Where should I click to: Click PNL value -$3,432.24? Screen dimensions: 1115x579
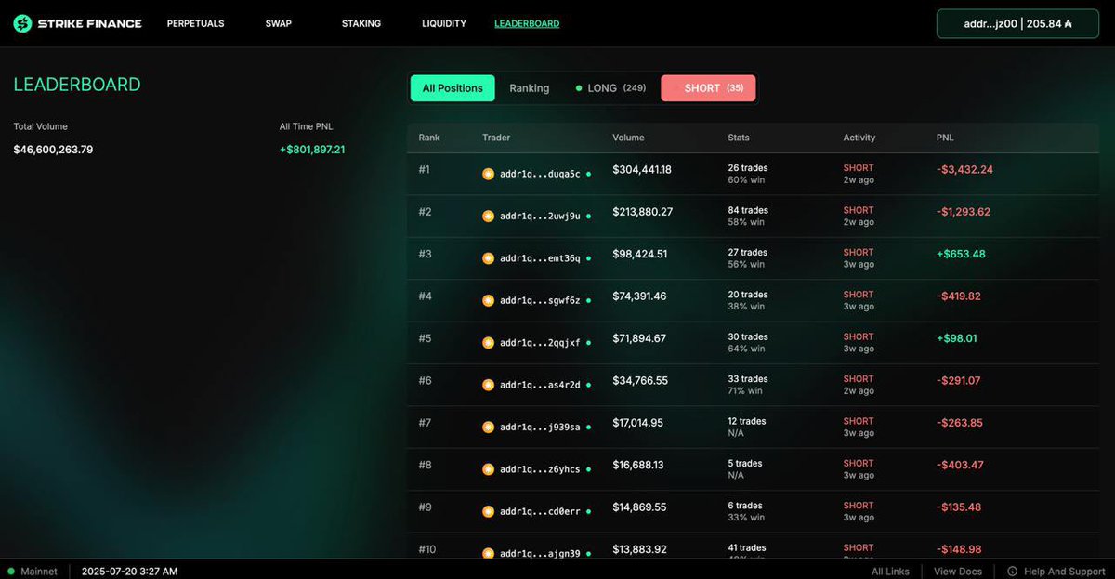coord(964,170)
